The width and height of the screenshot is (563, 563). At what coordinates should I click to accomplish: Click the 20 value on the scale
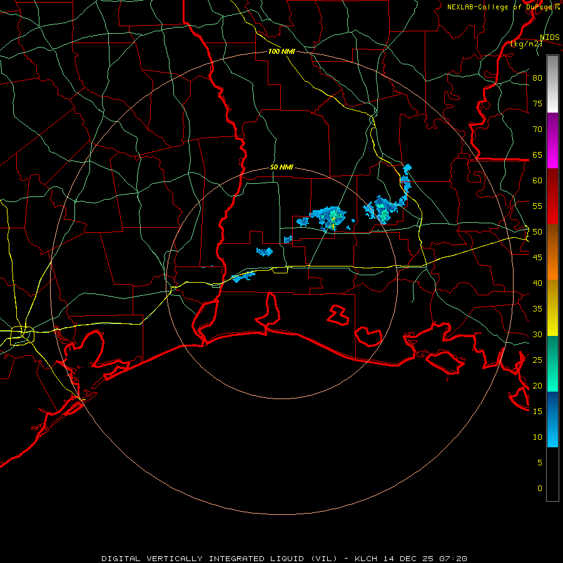click(x=537, y=385)
